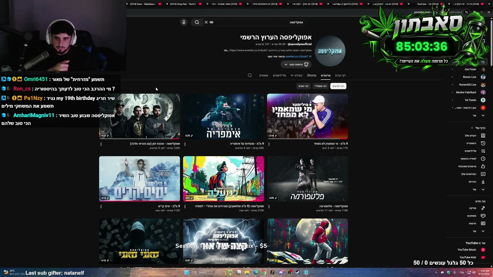
Task: Open YouTube Music from sidebar
Action: [x=471, y=250]
